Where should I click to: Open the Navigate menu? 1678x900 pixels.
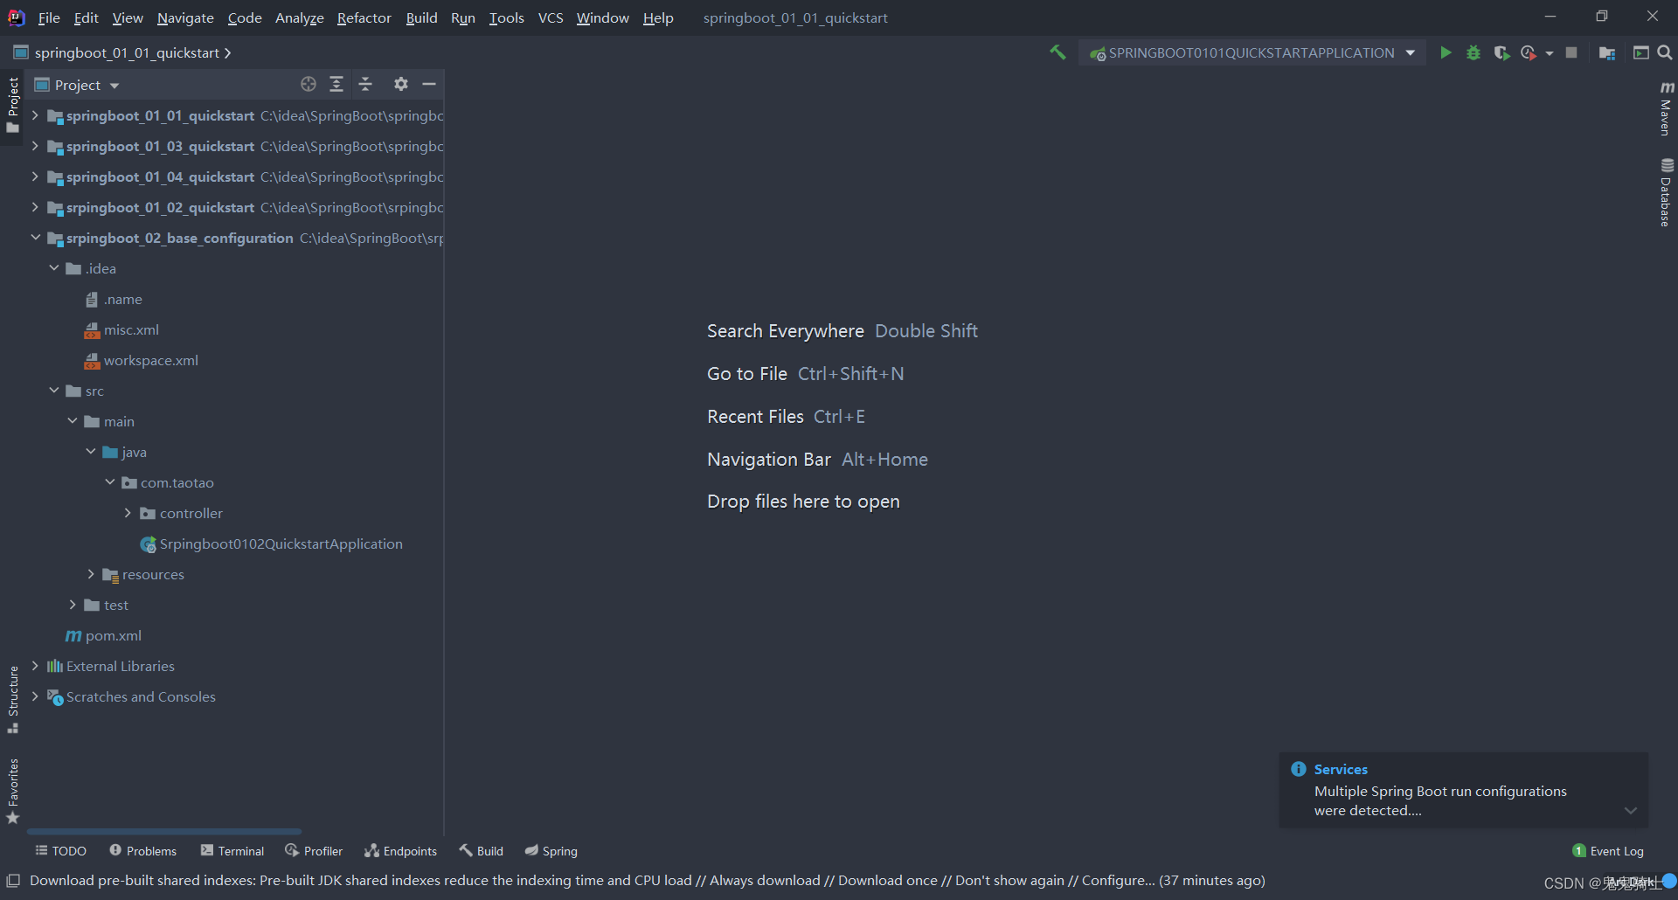185,17
